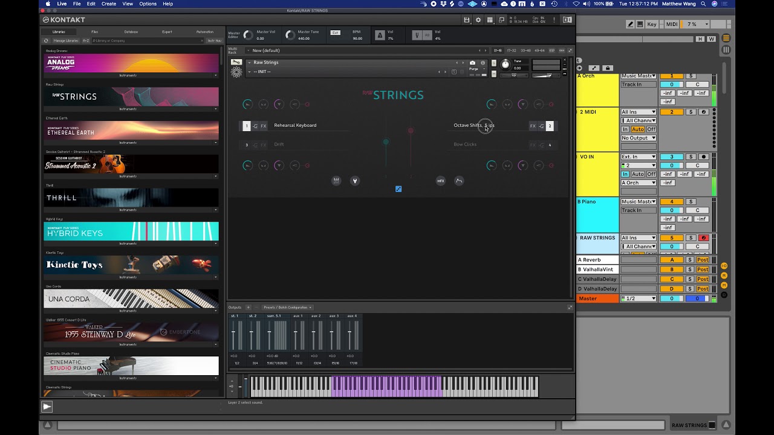Click the mixer faders icon below layers
The height and width of the screenshot is (435, 774).
(x=336, y=181)
